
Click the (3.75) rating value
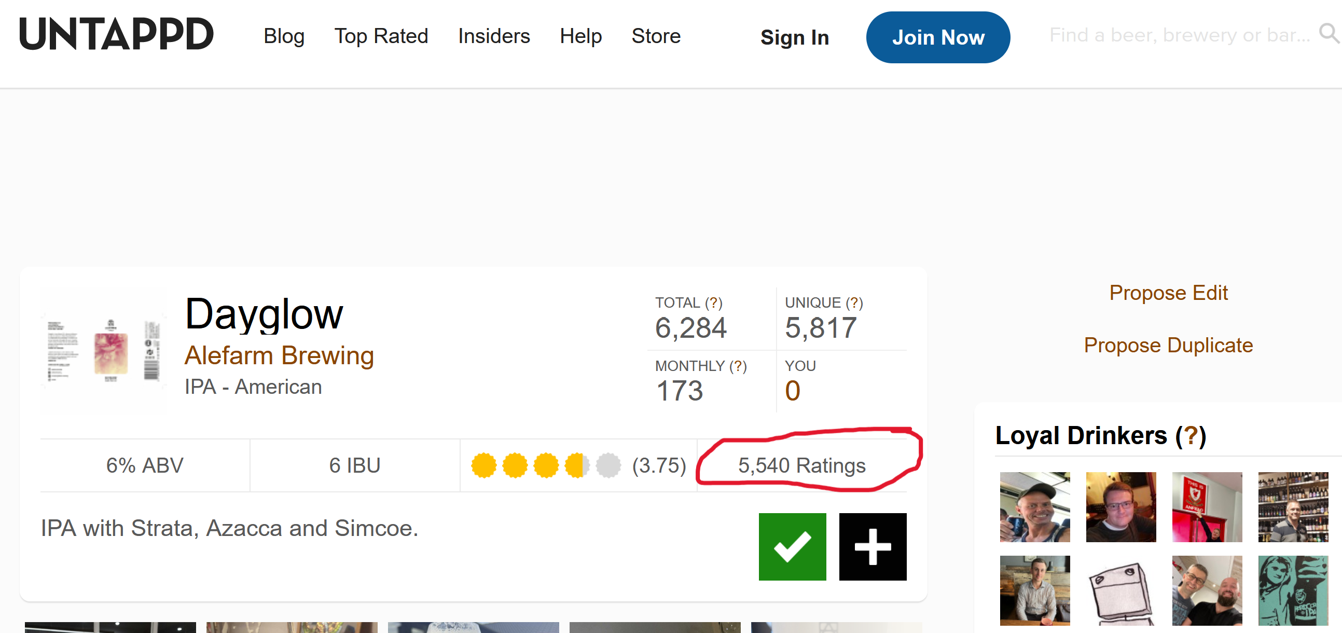(x=659, y=465)
